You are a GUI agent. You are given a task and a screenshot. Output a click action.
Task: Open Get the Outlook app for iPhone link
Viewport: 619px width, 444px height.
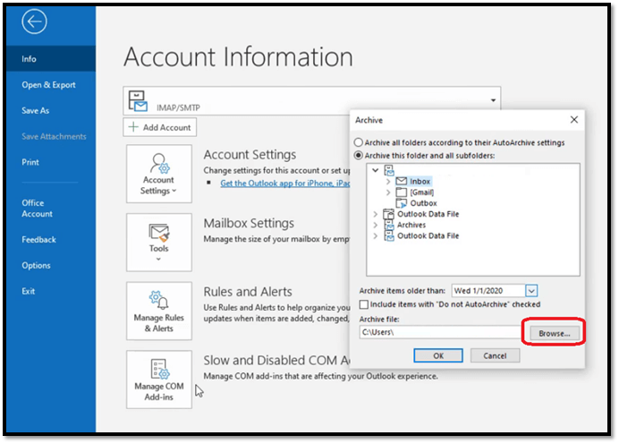click(x=284, y=184)
